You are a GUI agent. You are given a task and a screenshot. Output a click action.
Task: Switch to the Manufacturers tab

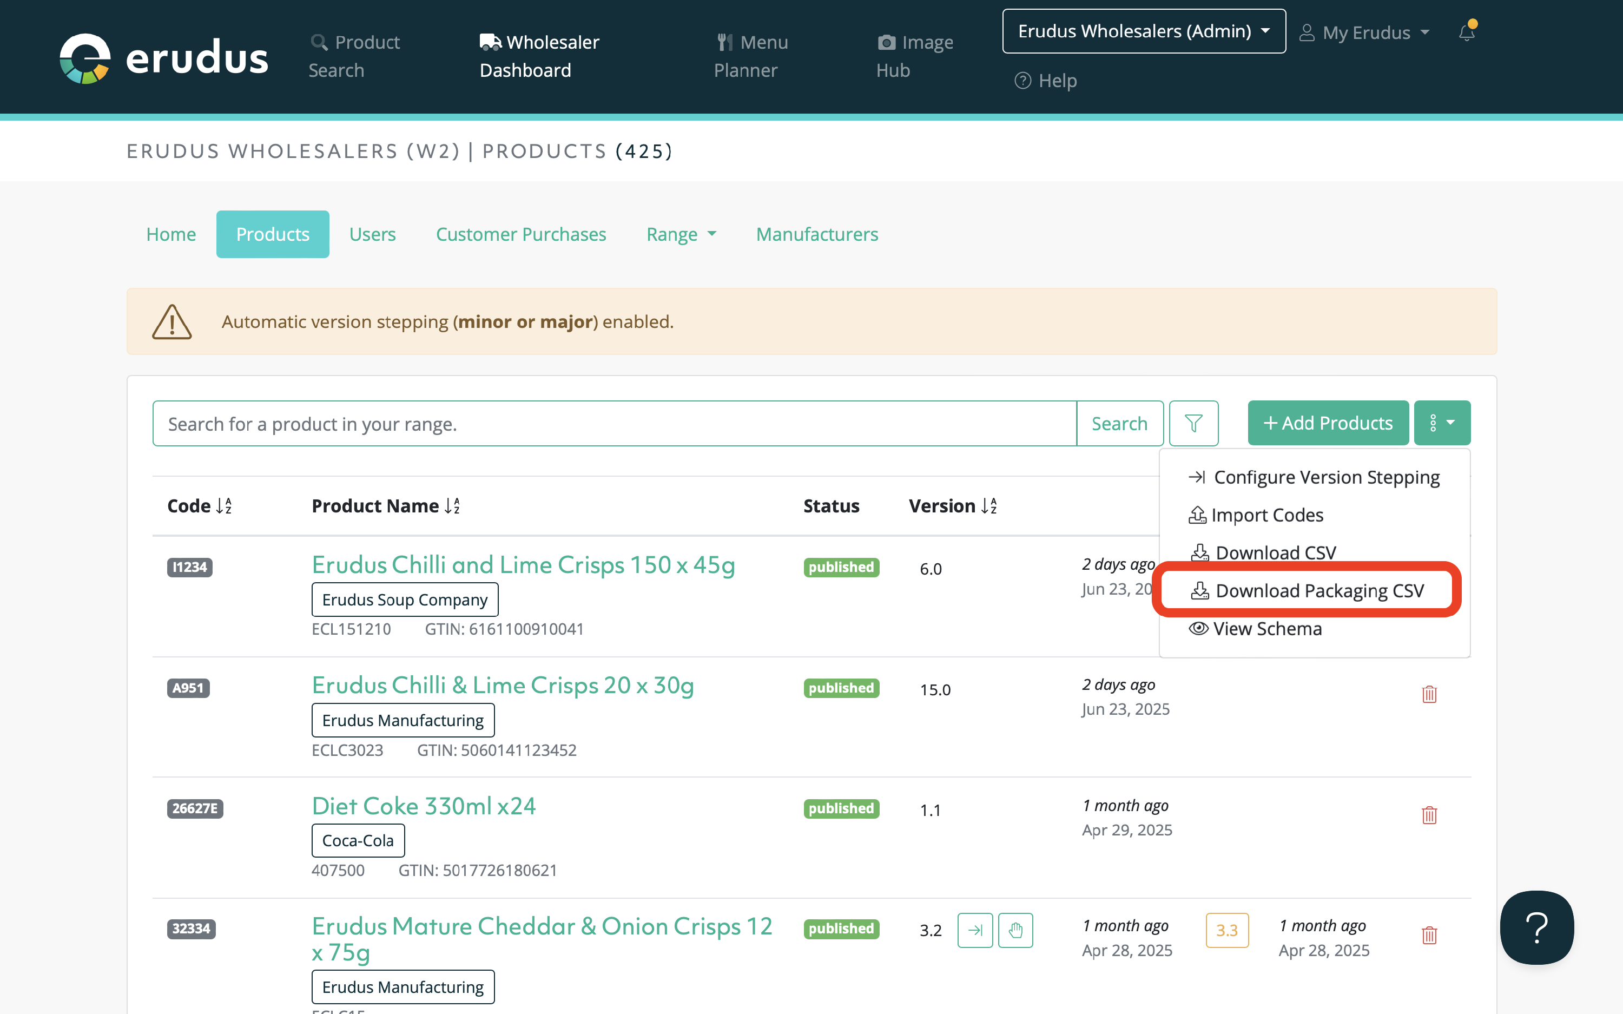816,234
